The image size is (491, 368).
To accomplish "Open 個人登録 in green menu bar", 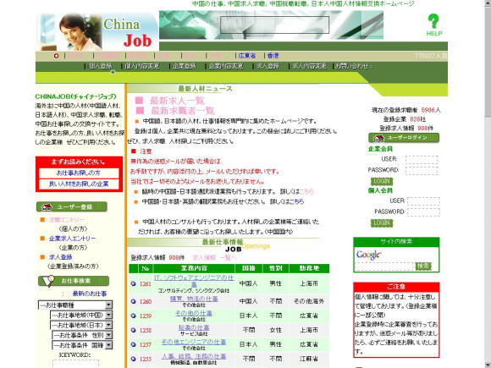I will 100,66.
